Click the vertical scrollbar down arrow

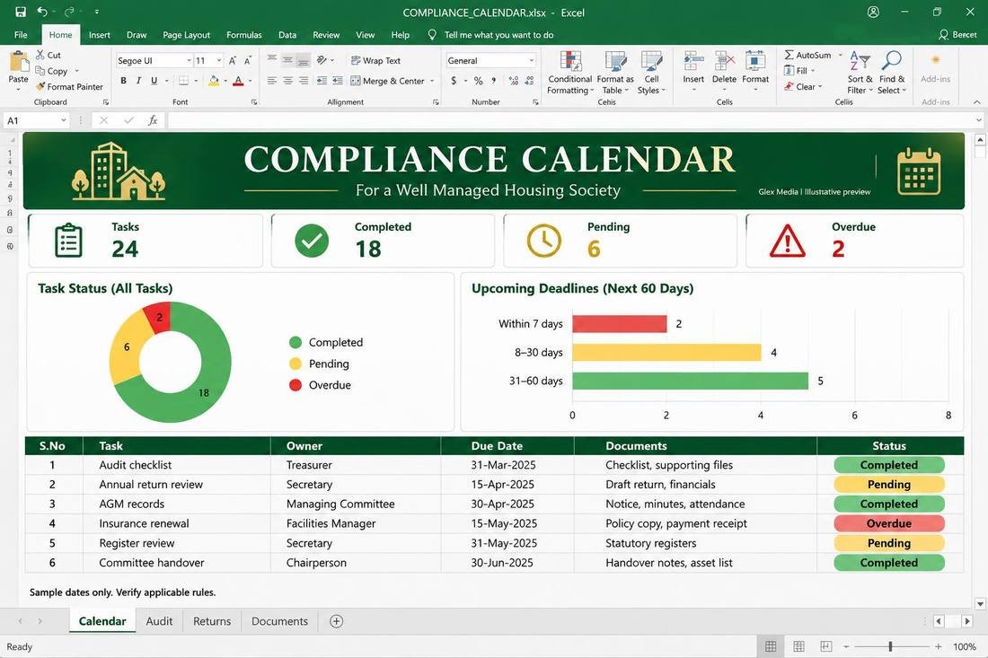pyautogui.click(x=980, y=603)
